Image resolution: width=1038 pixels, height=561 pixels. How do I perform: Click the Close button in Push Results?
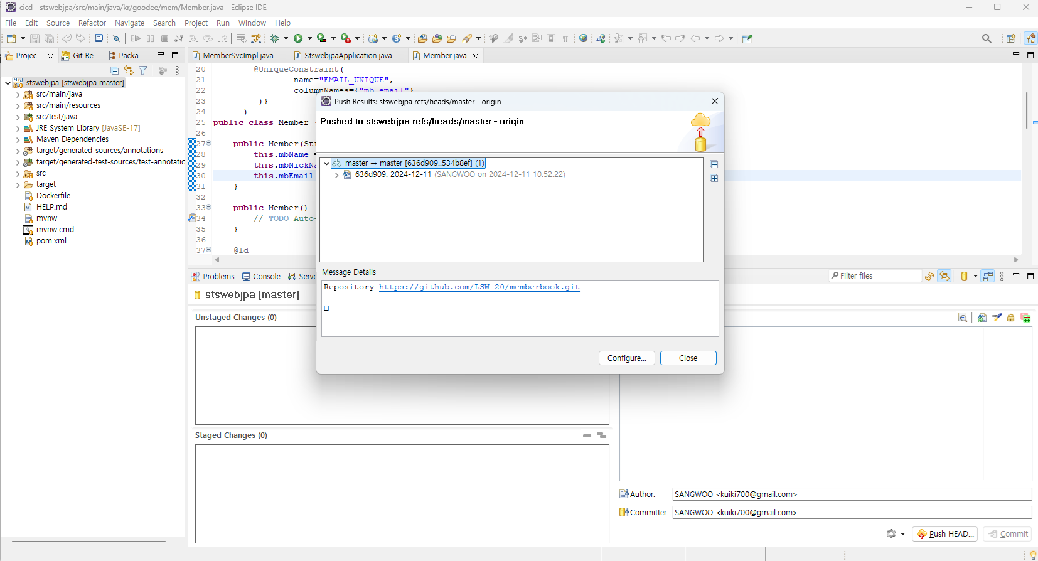point(688,358)
